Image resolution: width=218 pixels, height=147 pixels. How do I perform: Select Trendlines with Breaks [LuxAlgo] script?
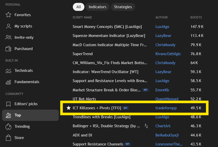coord(102,117)
